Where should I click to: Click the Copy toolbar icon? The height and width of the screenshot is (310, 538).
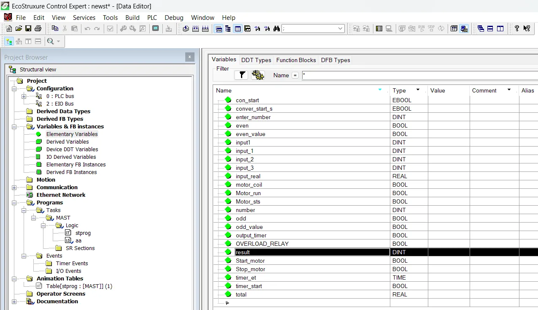click(55, 29)
